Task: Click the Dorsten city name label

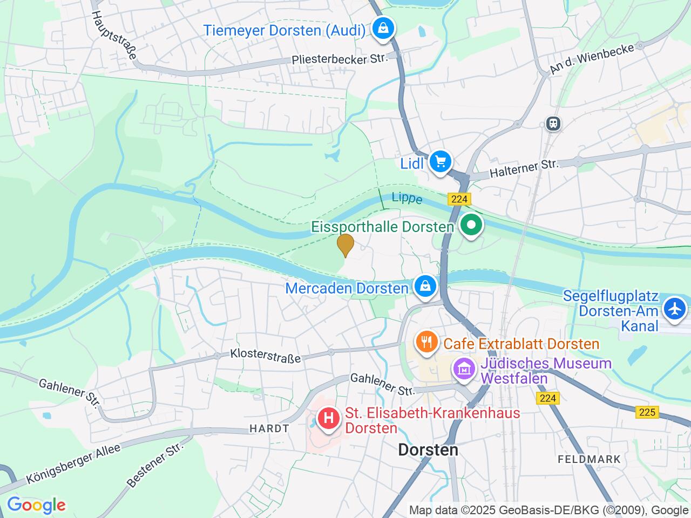Action: 428,449
